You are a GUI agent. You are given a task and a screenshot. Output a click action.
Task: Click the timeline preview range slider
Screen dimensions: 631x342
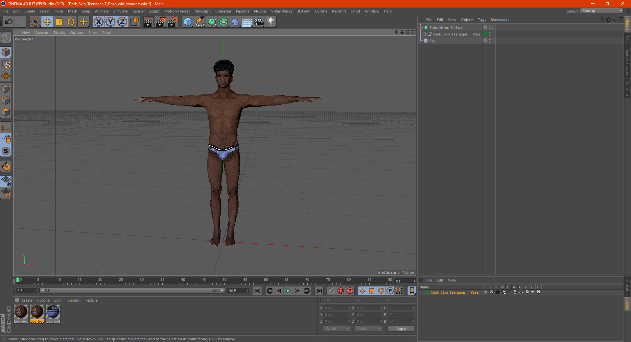(132, 290)
